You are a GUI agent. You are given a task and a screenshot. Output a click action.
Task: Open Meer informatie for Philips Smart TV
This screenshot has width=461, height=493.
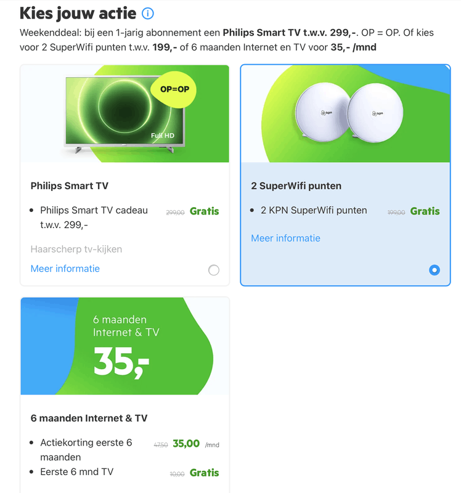click(65, 269)
